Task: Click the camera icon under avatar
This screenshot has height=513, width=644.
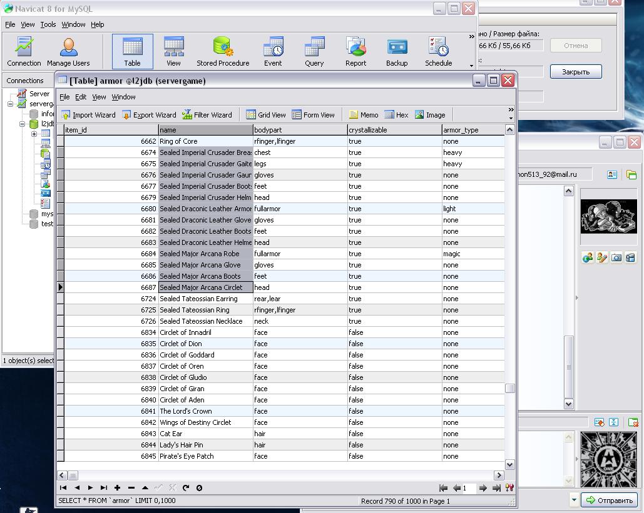Action: [616, 257]
